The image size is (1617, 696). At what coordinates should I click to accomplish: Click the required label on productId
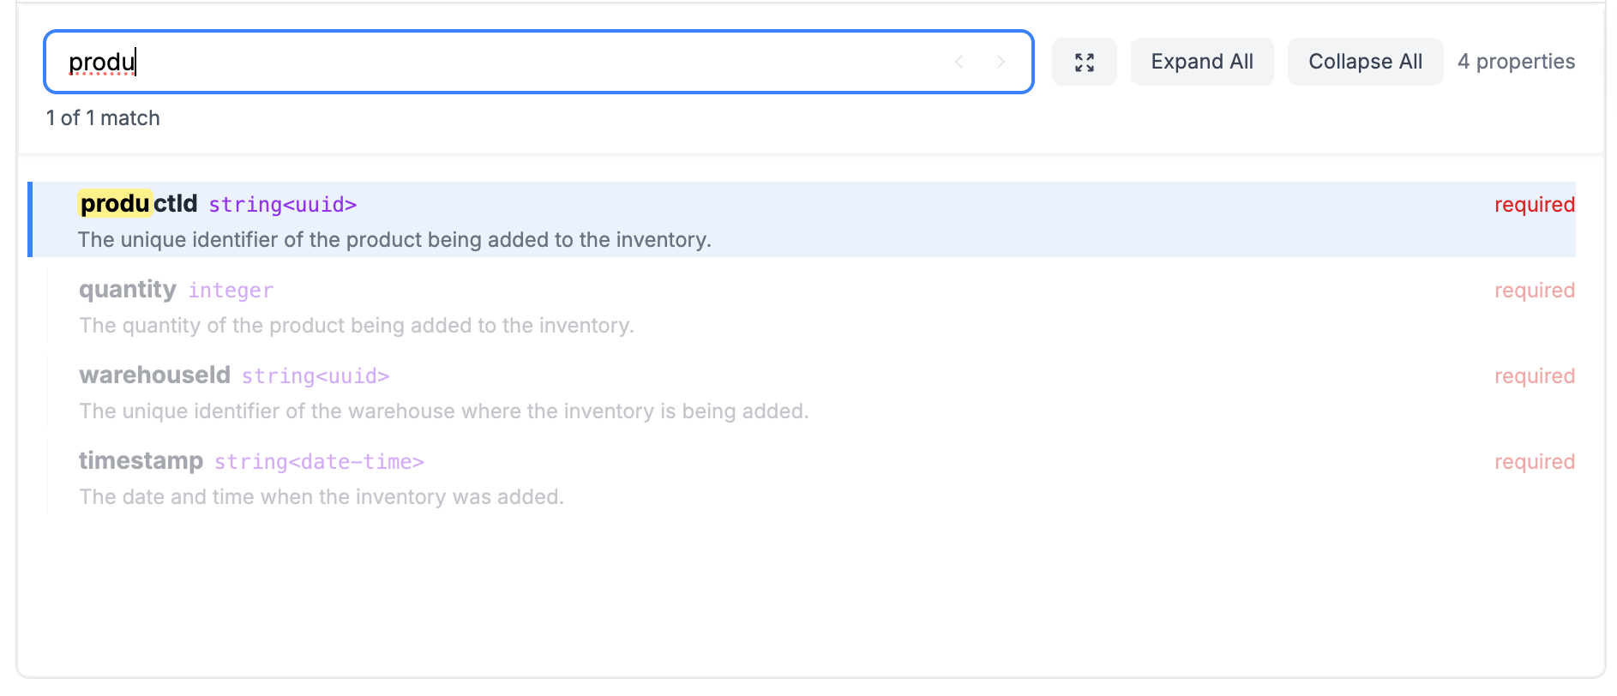[1534, 205]
